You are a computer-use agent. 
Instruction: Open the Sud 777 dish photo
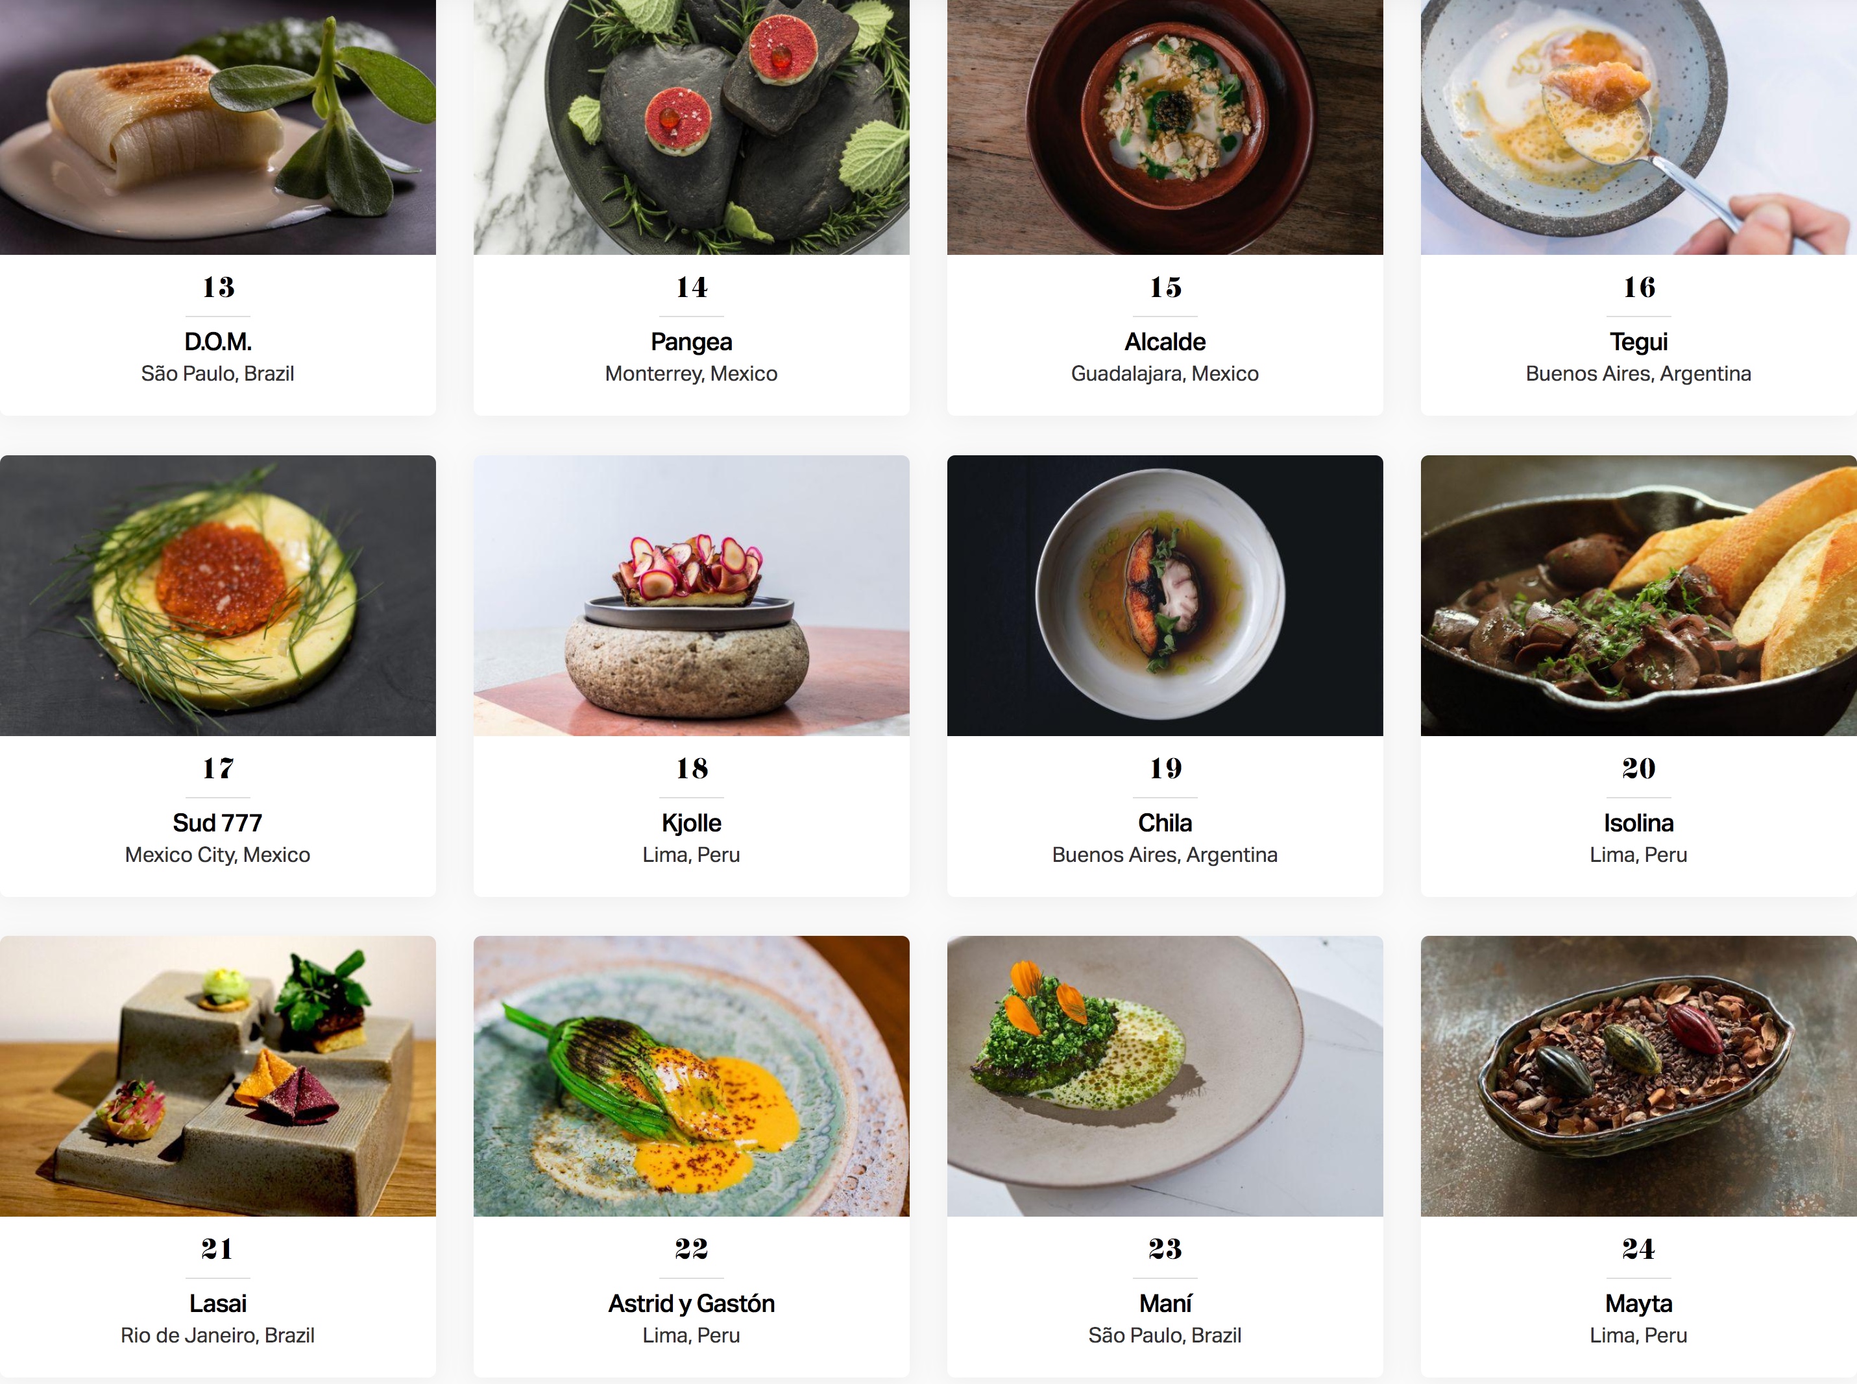(218, 595)
